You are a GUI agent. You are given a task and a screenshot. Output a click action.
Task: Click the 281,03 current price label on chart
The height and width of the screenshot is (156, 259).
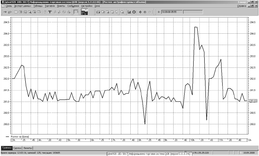(x=253, y=101)
